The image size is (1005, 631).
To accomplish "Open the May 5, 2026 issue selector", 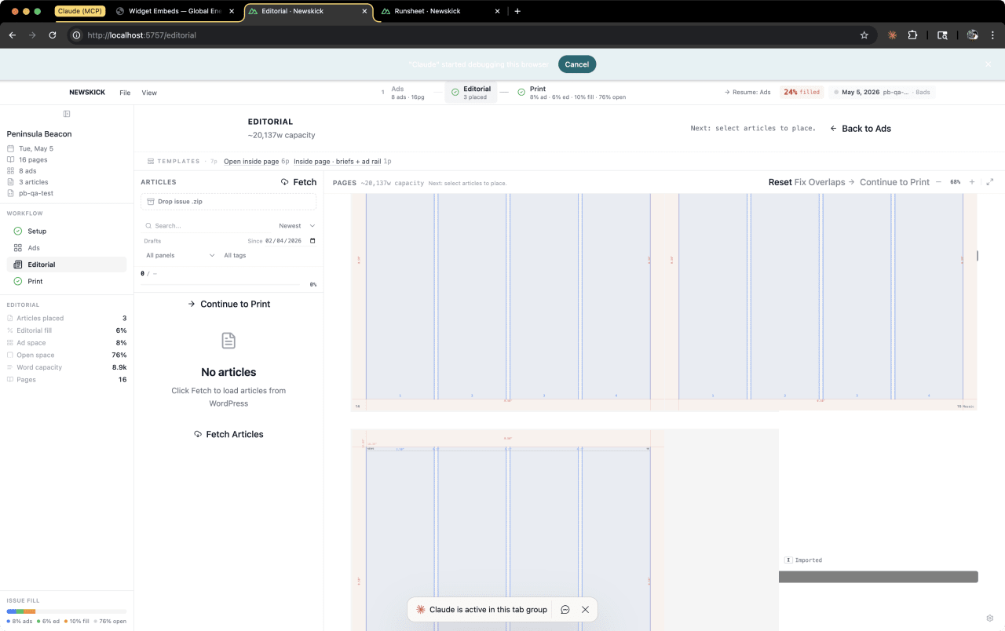I will click(884, 93).
